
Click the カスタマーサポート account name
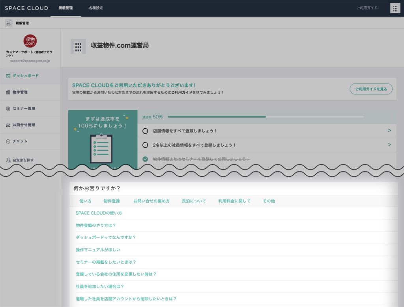point(29,54)
